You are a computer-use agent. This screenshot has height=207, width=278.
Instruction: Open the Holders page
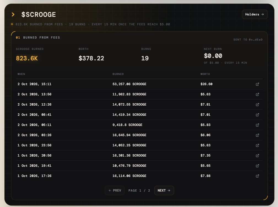point(255,14)
